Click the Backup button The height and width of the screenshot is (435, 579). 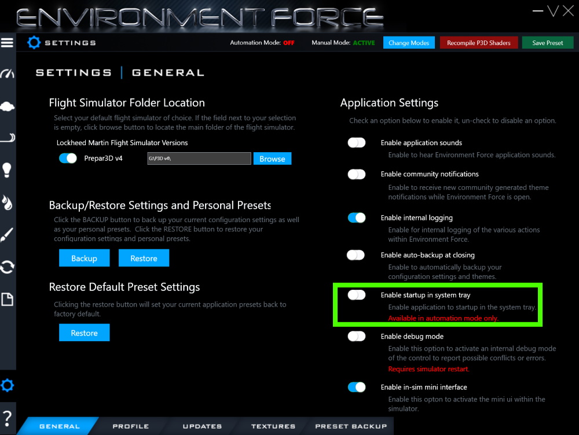(84, 258)
